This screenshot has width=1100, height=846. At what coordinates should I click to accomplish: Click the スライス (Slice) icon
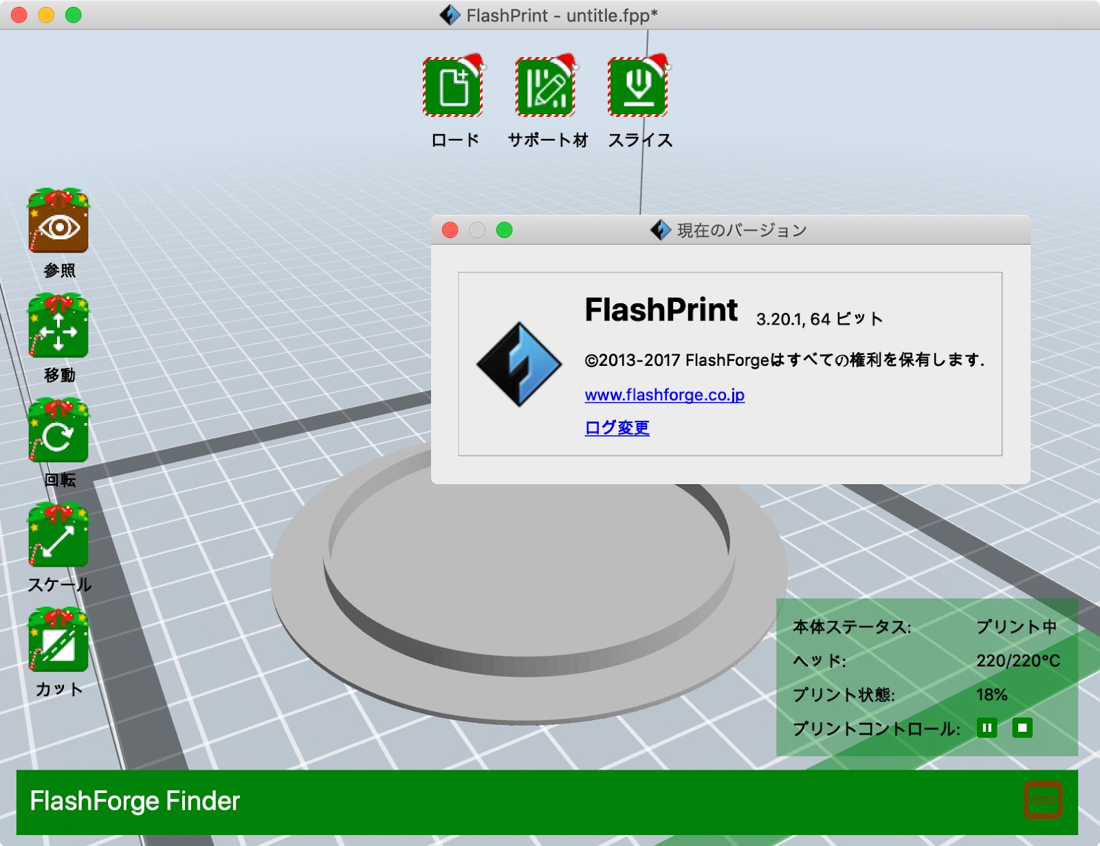(x=638, y=87)
